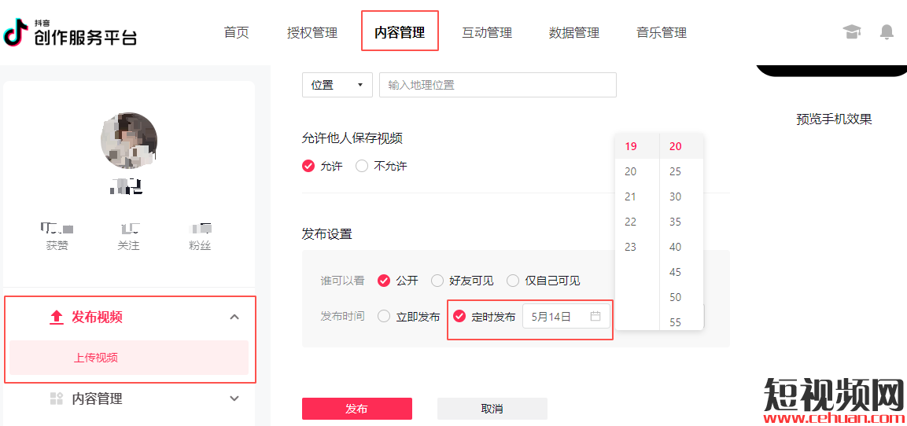Click the profile avatar picture
907x426 pixels.
tap(129, 141)
